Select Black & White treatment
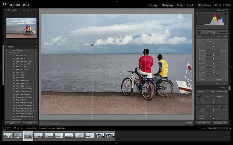Image resolution: width=233 pixels, height=145 pixels. [x=222, y=92]
